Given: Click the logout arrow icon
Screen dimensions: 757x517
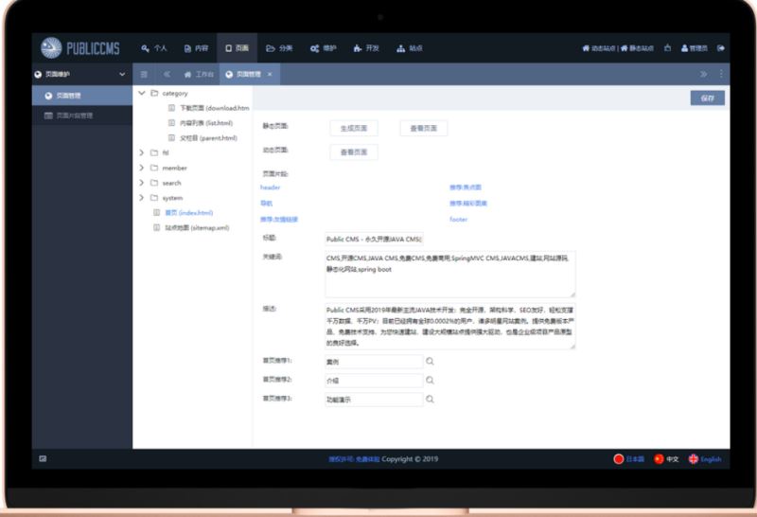Looking at the screenshot, I should click(721, 48).
